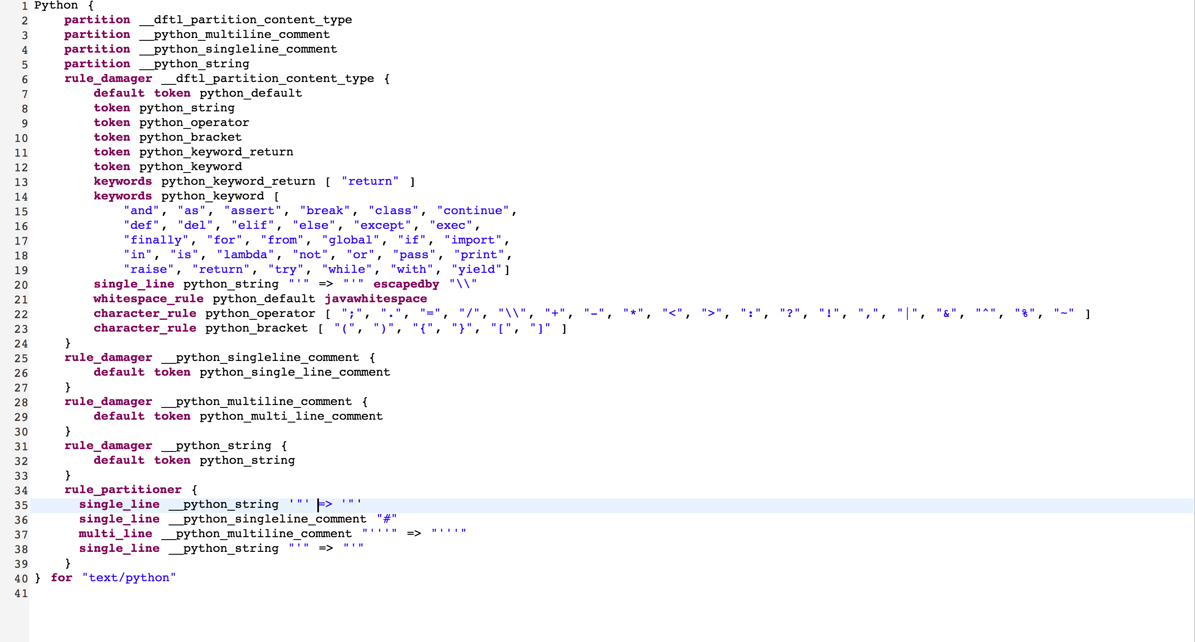Viewport: 1195px width, 642px height.
Task: Click the multi_line keyword on line 37
Action: pos(115,534)
